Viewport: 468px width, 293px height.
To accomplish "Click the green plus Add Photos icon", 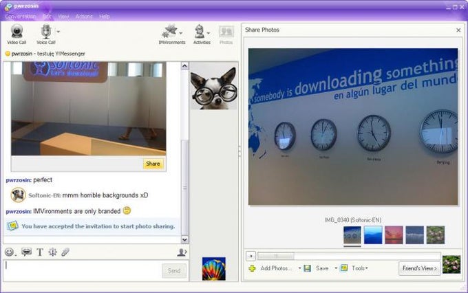I will pos(252,268).
